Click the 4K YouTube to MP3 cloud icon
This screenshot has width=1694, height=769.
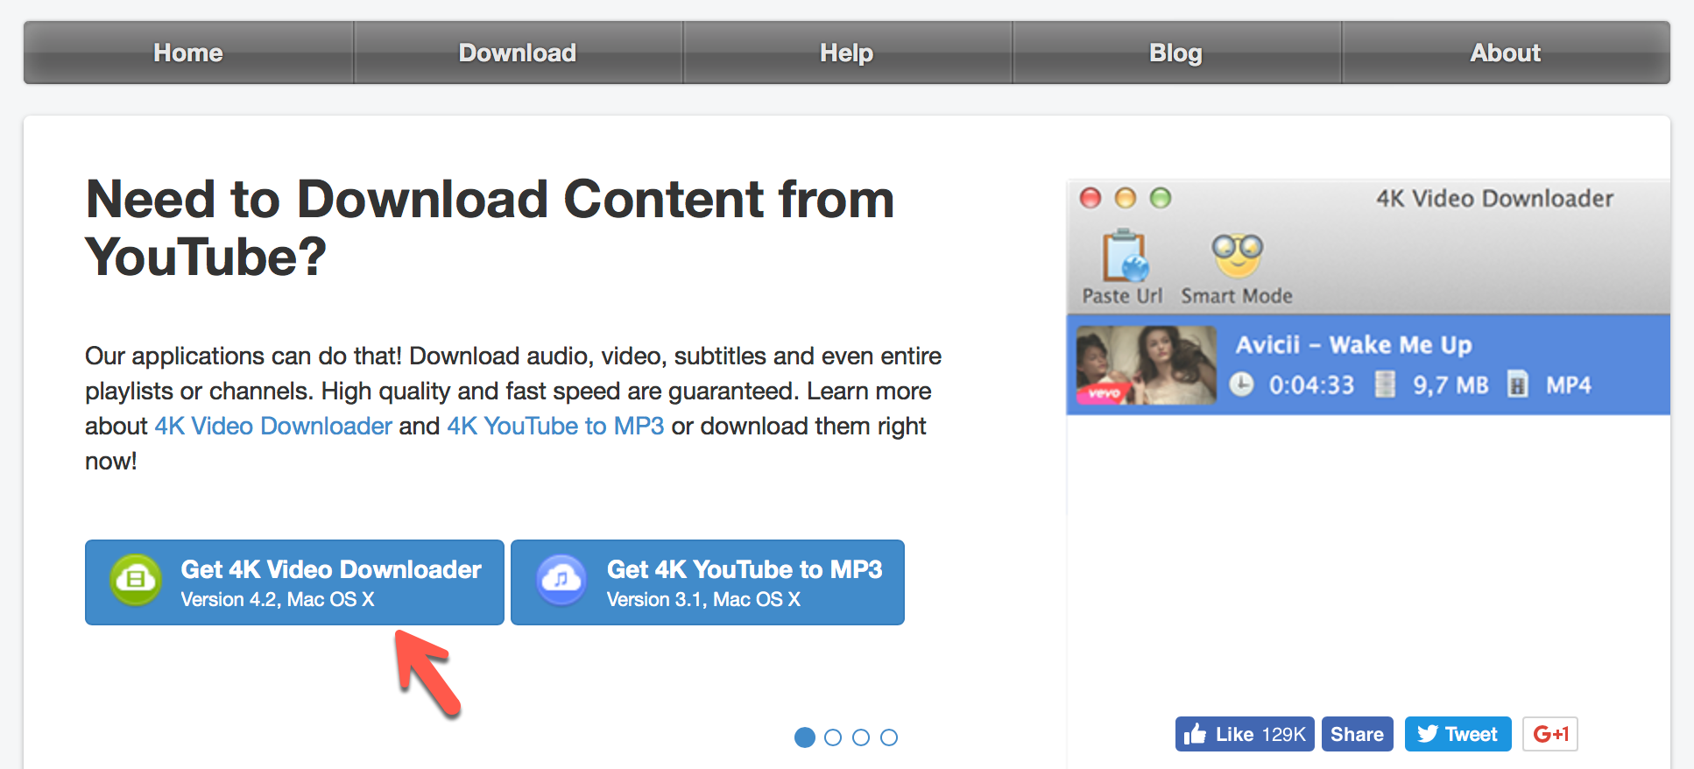coord(561,580)
